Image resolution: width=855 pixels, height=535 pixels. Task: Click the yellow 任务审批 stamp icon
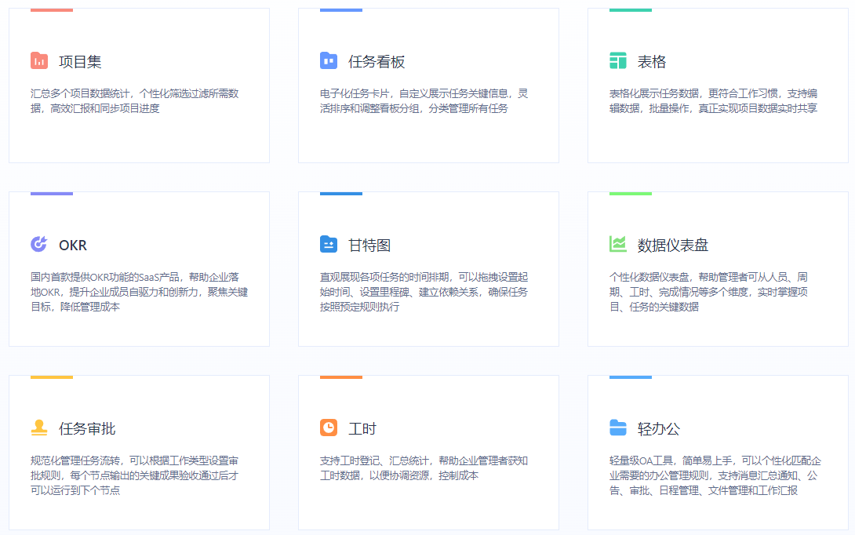39,428
